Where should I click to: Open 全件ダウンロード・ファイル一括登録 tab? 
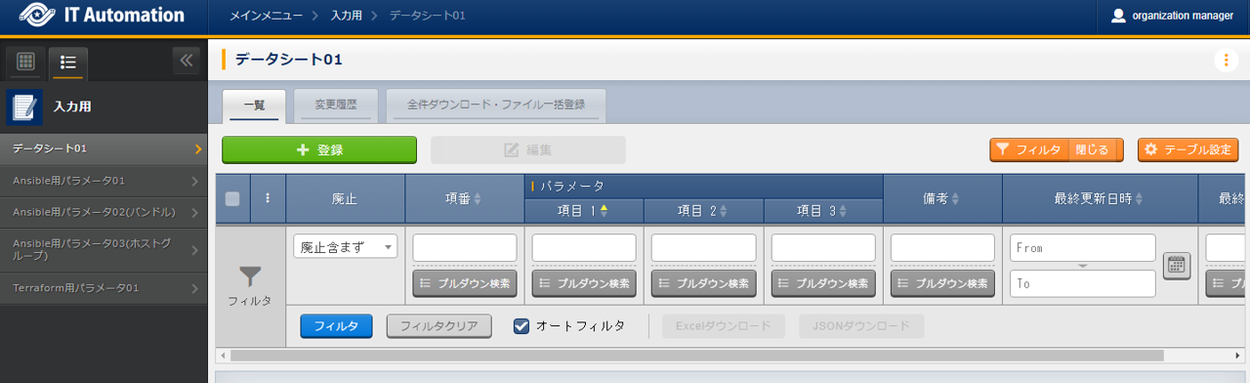pyautogui.click(x=496, y=105)
